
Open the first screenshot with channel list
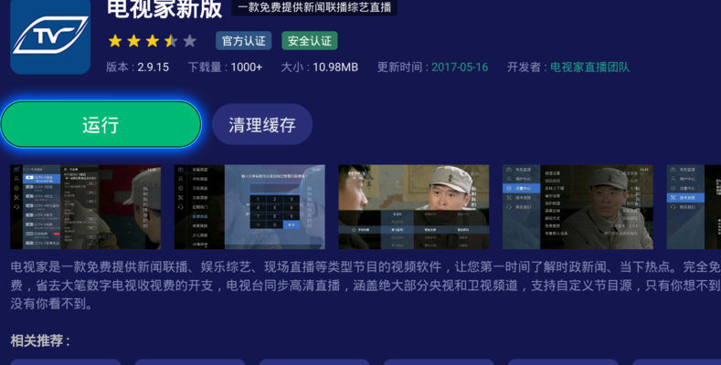(86, 207)
